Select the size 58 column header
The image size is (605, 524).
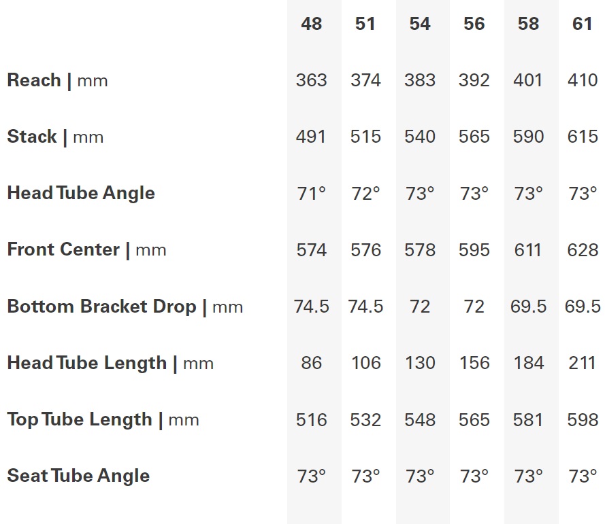(x=528, y=24)
